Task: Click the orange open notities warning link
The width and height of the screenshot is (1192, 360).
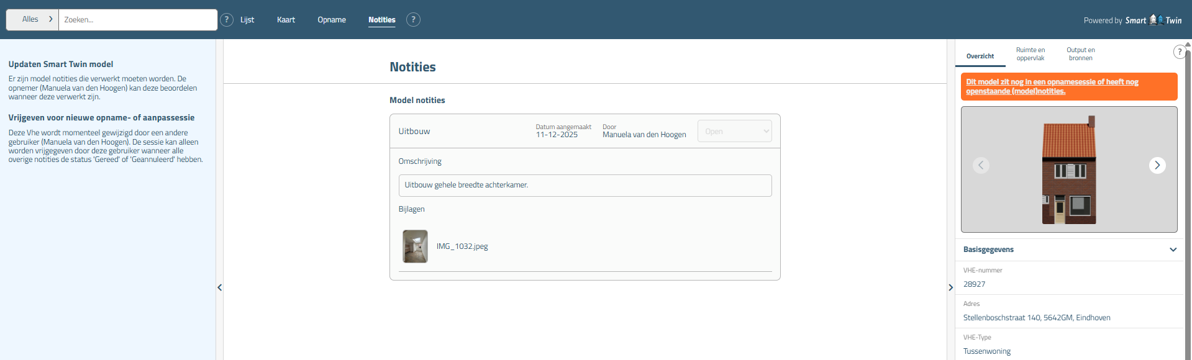Action: tap(1052, 86)
